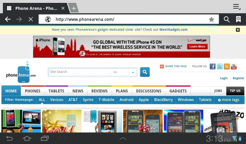246x144 pixels.
Task: Tap the globe site icon in address bar
Action: 48,19
